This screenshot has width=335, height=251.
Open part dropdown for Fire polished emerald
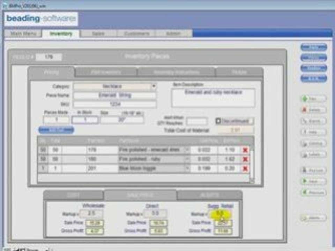coord(187,150)
